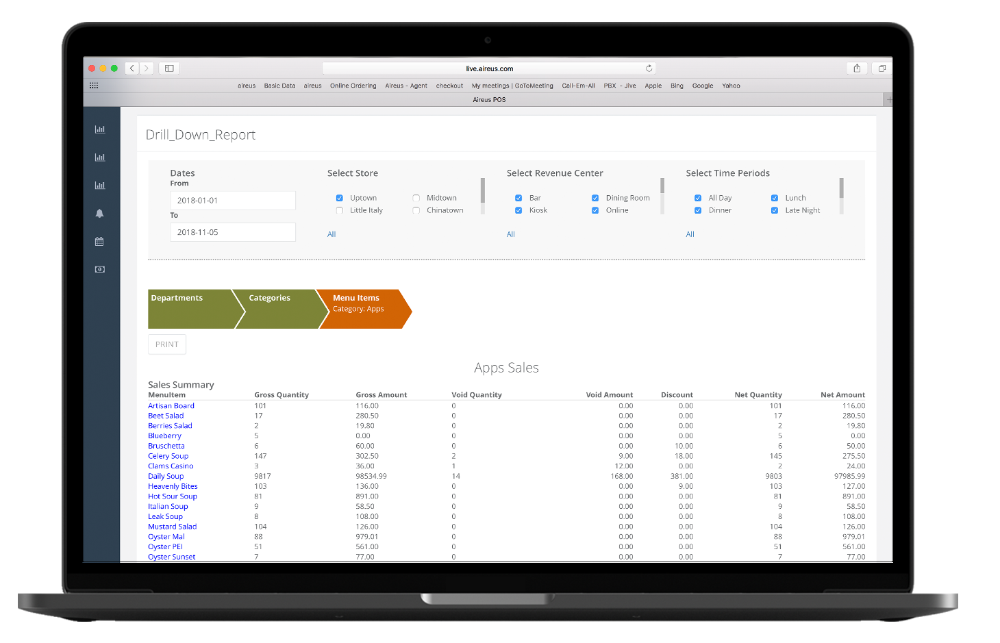Click All link under Select Time Periods
This screenshot has height=643, width=1000.
tap(690, 234)
